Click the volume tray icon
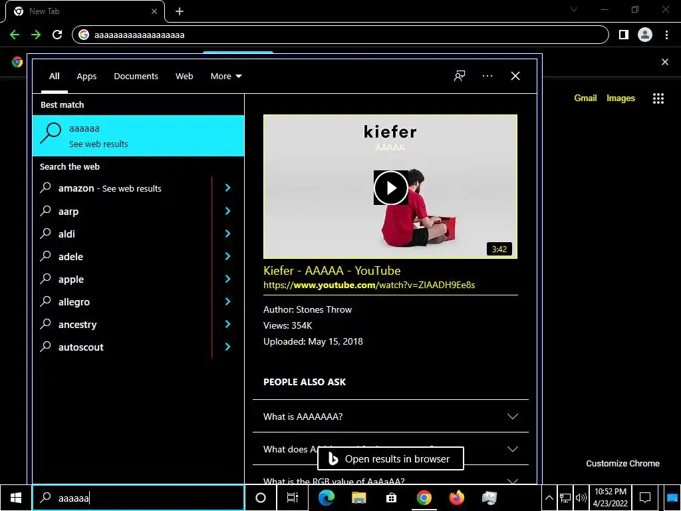 coord(581,498)
